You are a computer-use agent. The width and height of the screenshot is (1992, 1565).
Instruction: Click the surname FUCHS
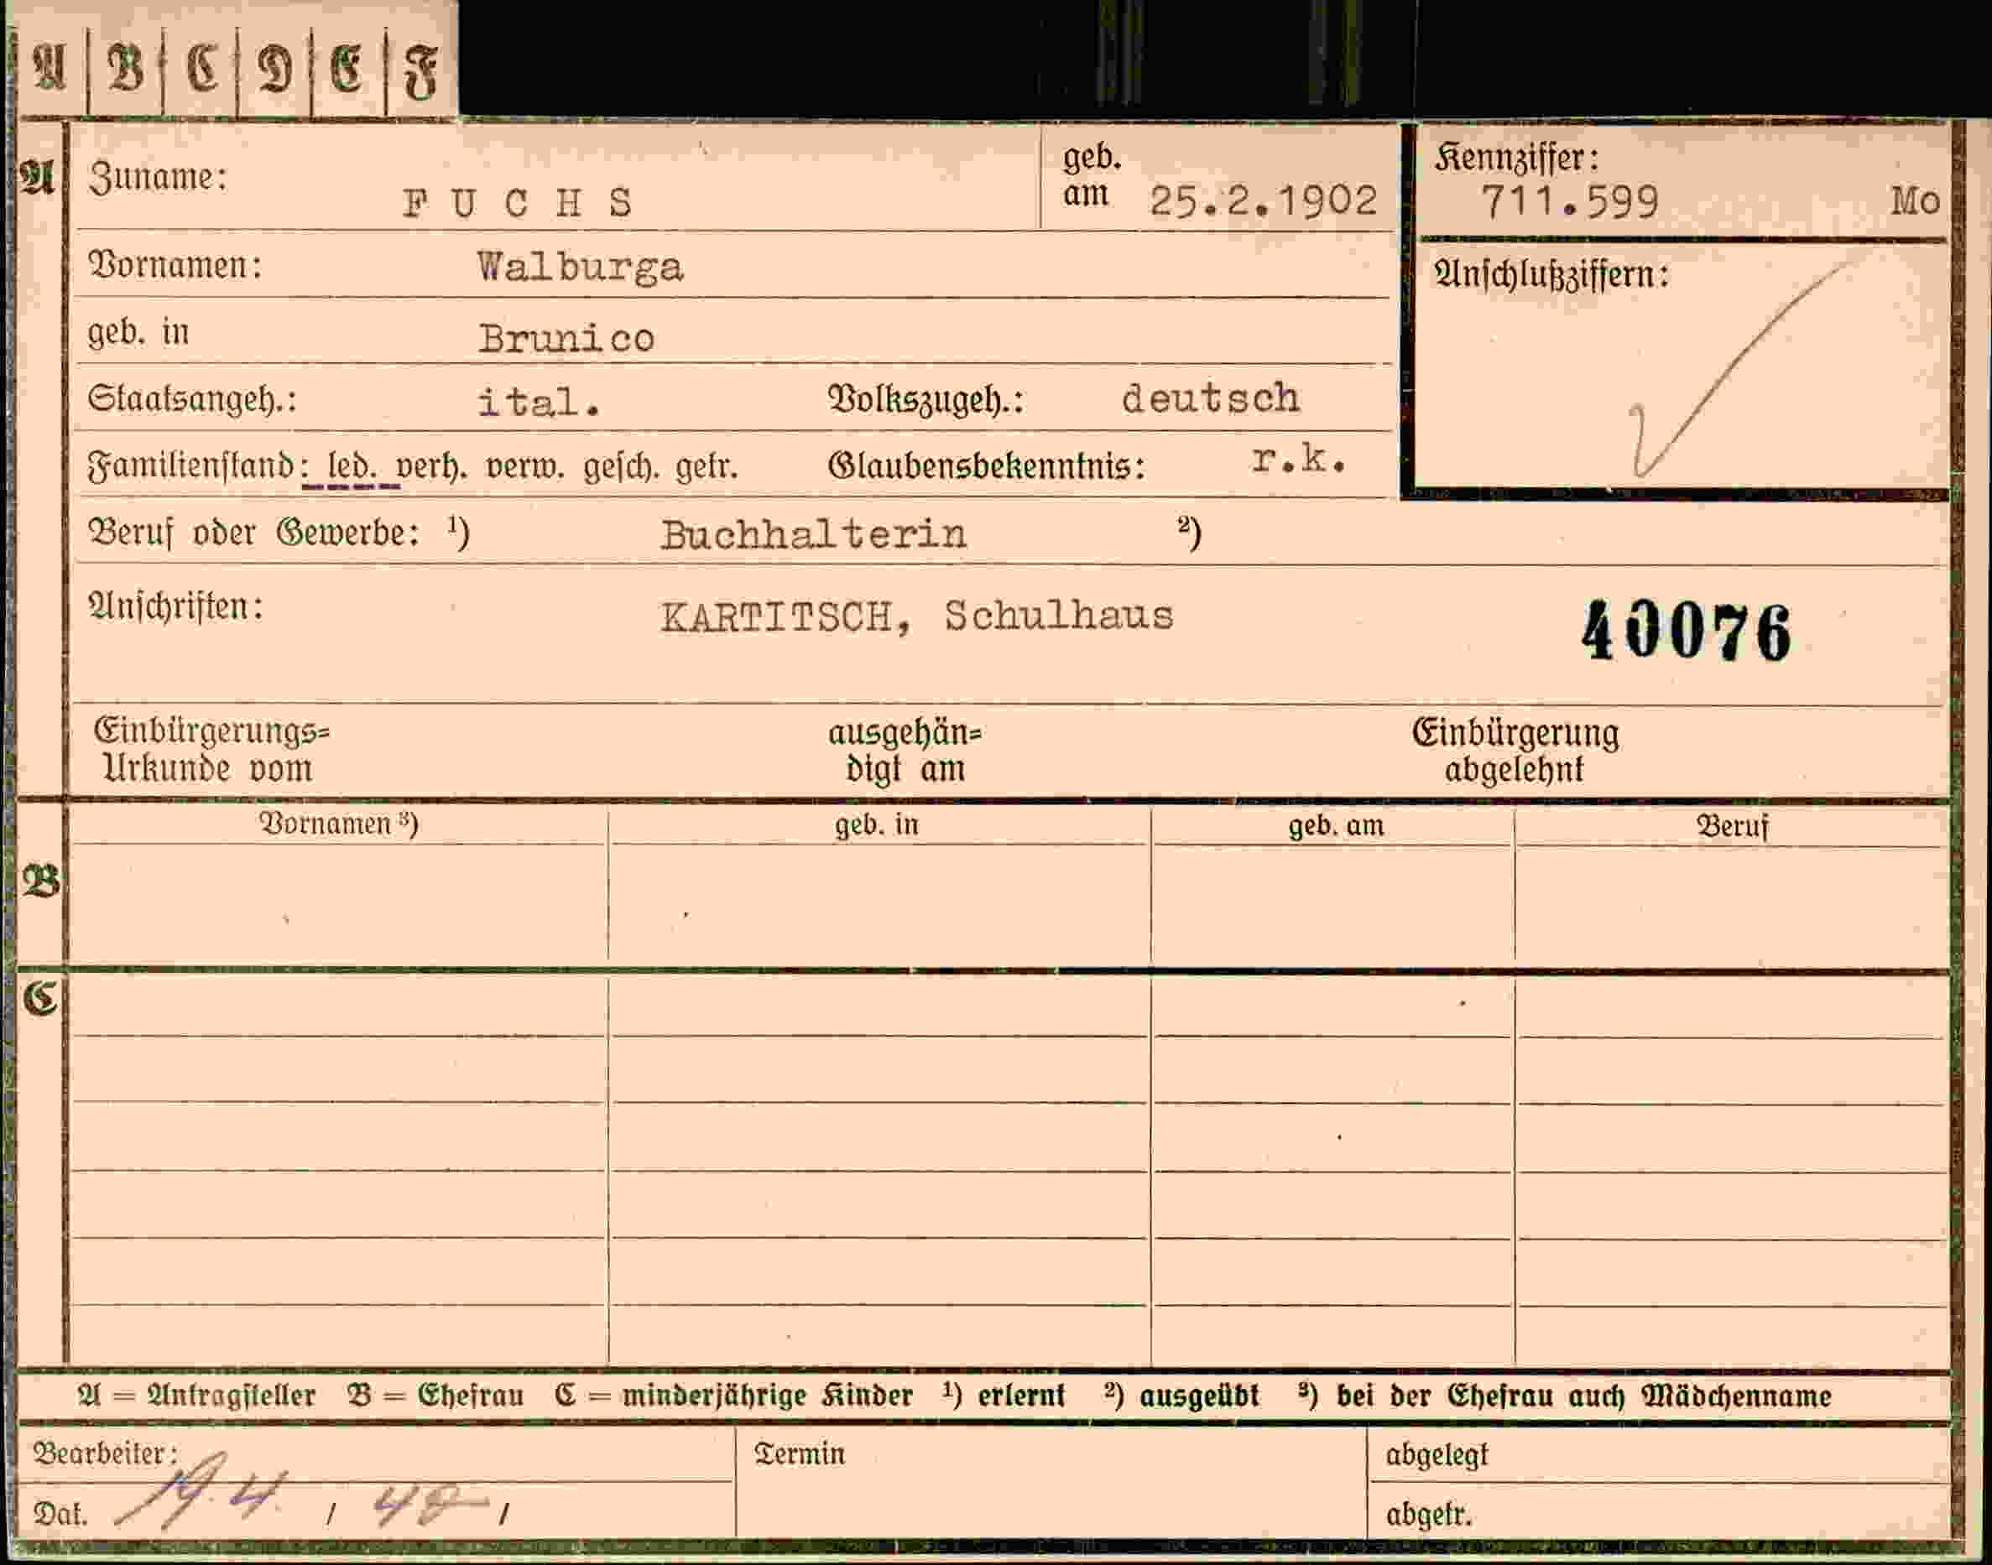(518, 204)
